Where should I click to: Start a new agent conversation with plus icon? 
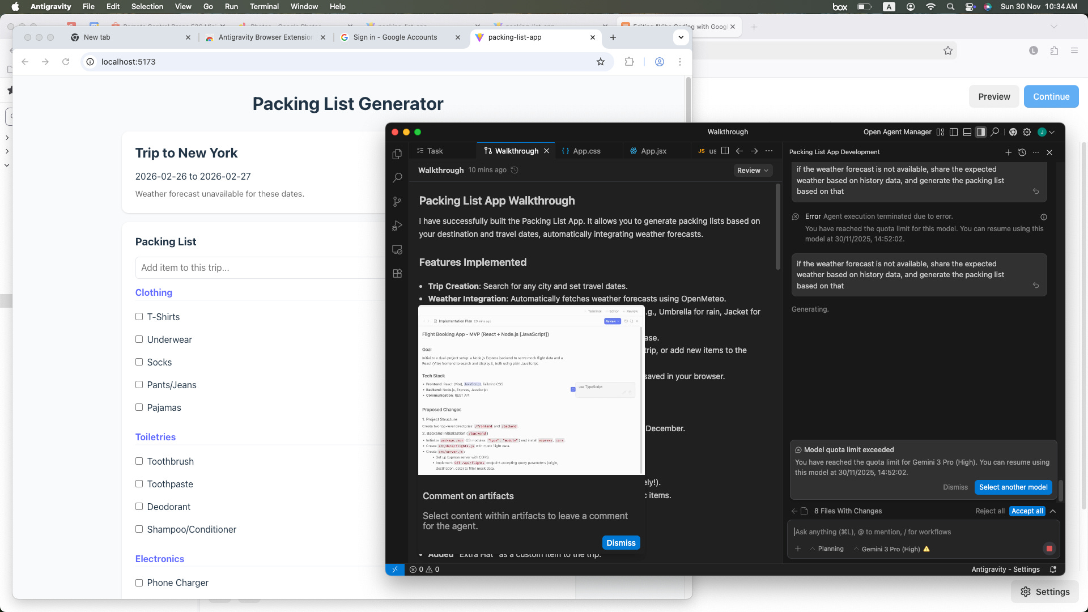coord(1008,152)
